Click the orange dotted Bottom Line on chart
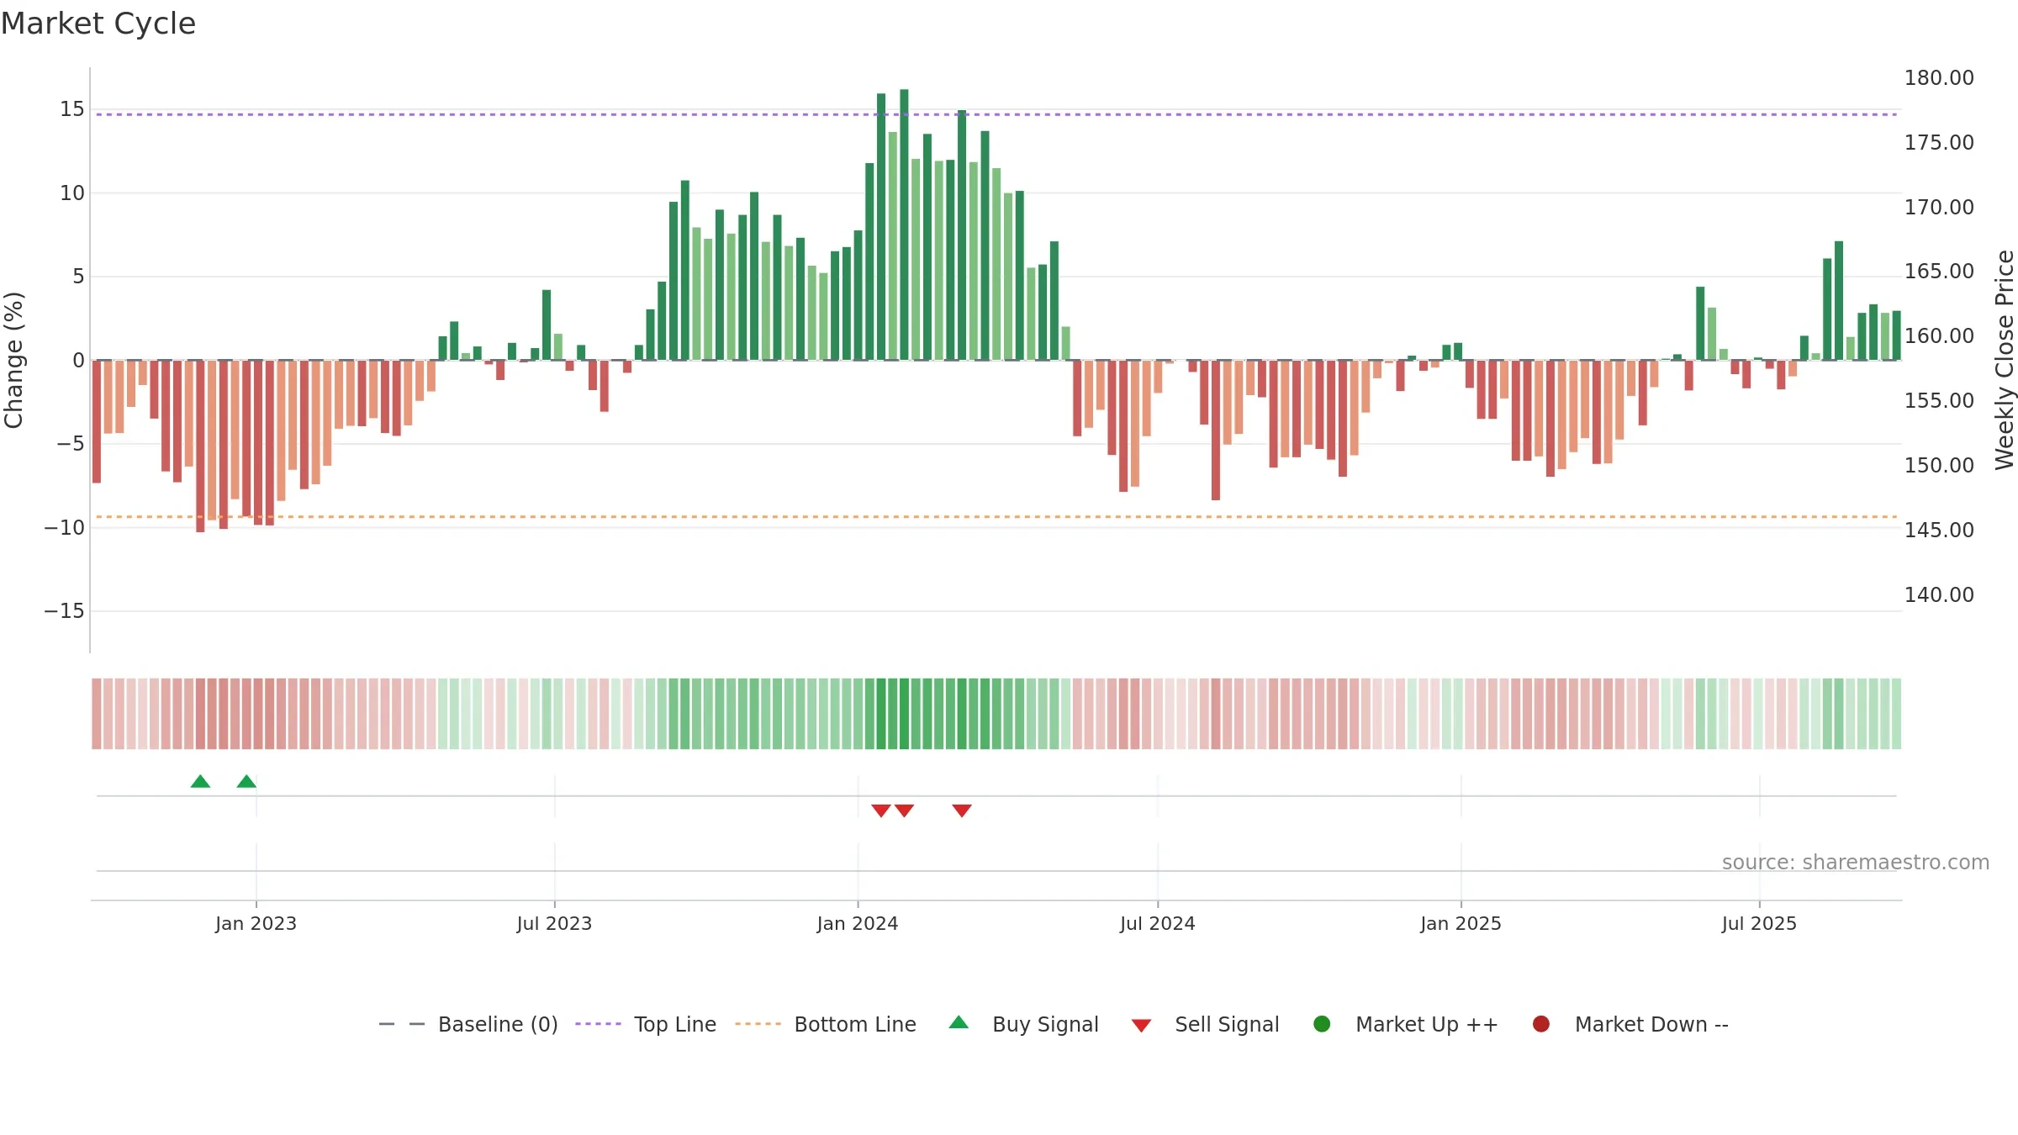 click(x=996, y=517)
